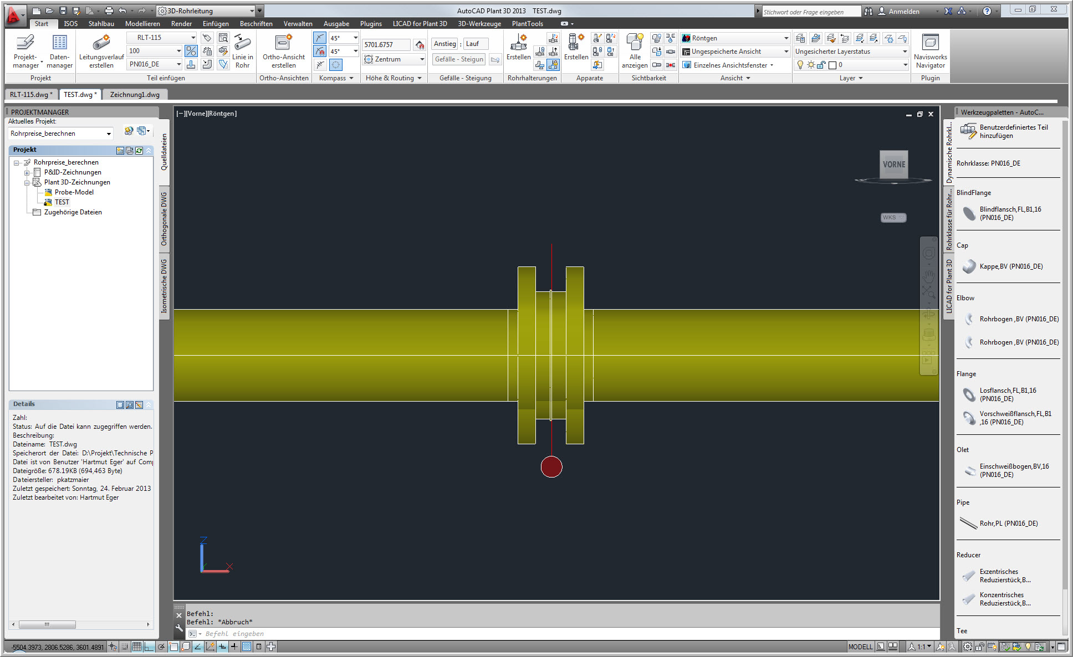1073x657 pixels.
Task: Click the VORNE ViewCube face
Action: click(x=893, y=165)
